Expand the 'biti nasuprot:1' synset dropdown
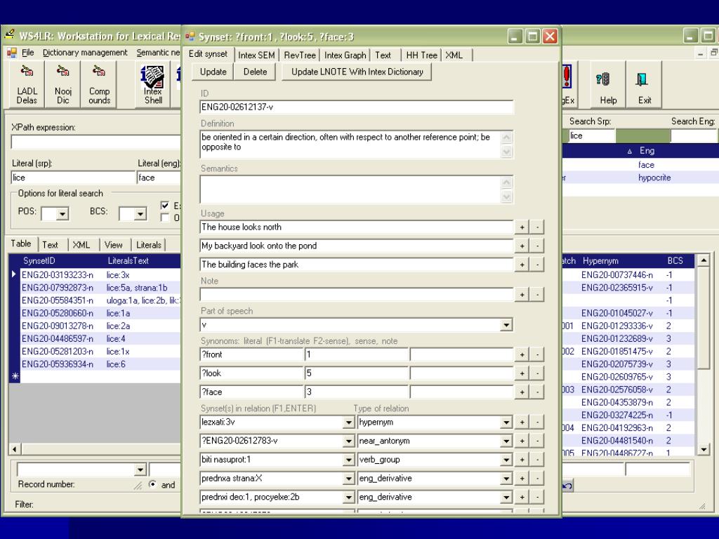719x539 pixels. click(349, 460)
